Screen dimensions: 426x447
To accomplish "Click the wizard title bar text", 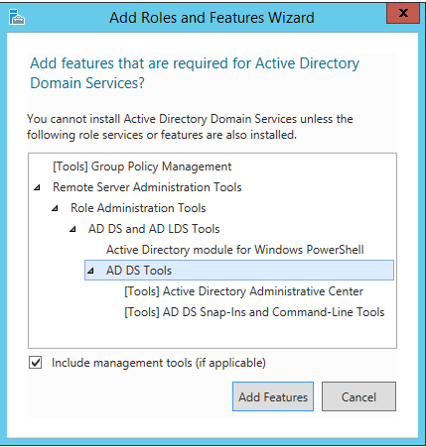I will (x=212, y=18).
